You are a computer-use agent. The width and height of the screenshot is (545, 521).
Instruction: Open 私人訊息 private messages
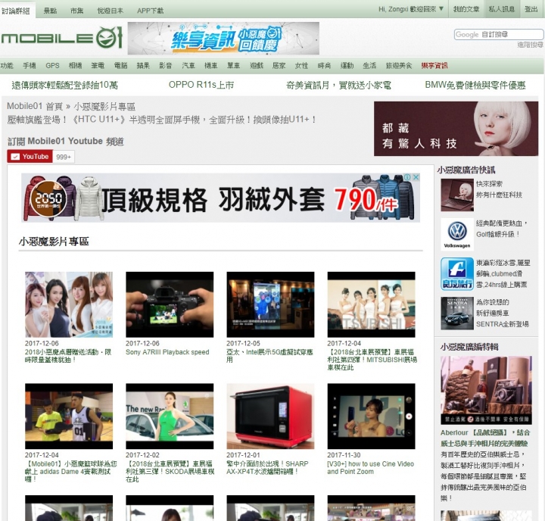(501, 9)
